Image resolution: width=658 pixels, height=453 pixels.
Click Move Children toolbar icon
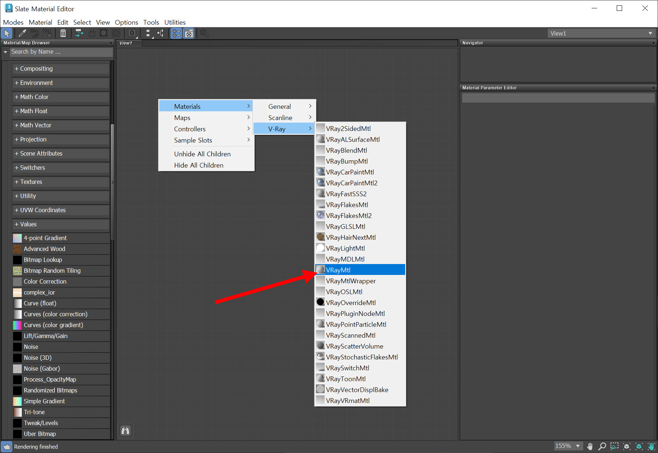[79, 33]
